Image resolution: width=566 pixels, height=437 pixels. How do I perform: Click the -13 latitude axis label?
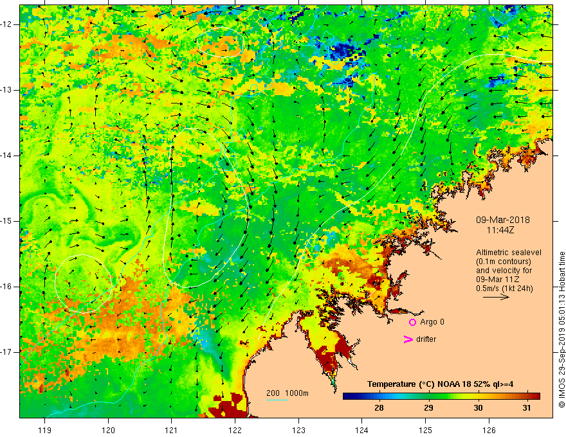(6, 90)
